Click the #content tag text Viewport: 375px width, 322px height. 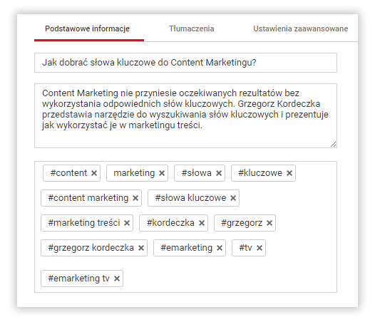68,173
